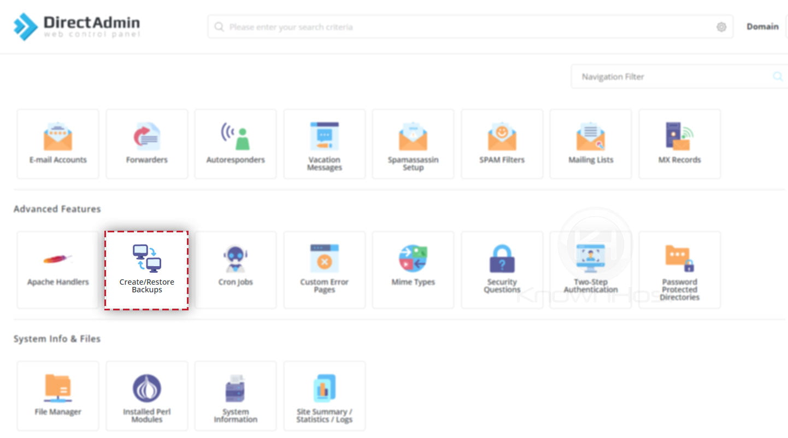Open the Domain selector
788x438 pixels.
[762, 26]
